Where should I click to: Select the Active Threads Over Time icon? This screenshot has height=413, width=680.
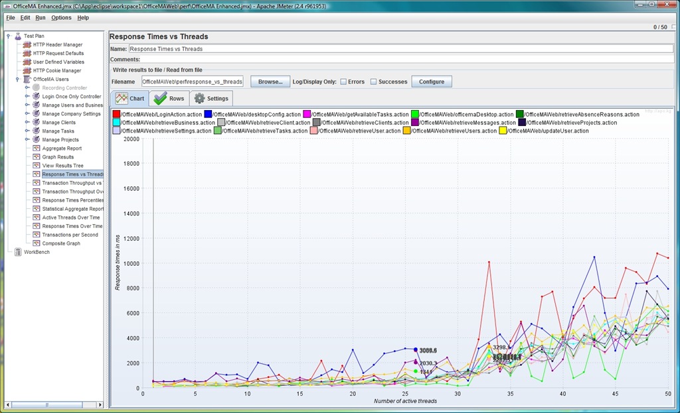point(37,217)
